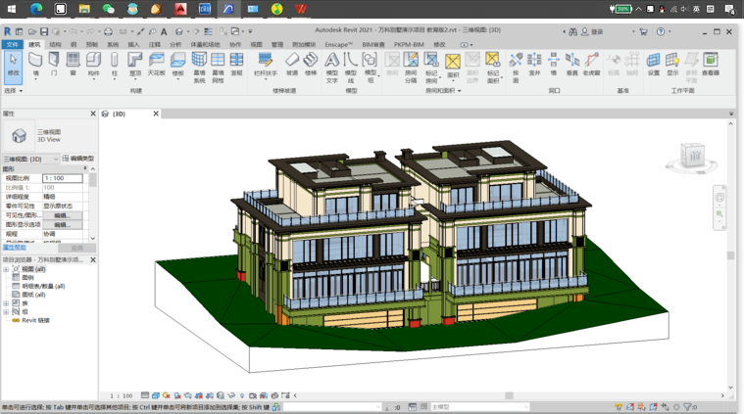
Task: Select the Column (柱) tool
Action: (115, 64)
